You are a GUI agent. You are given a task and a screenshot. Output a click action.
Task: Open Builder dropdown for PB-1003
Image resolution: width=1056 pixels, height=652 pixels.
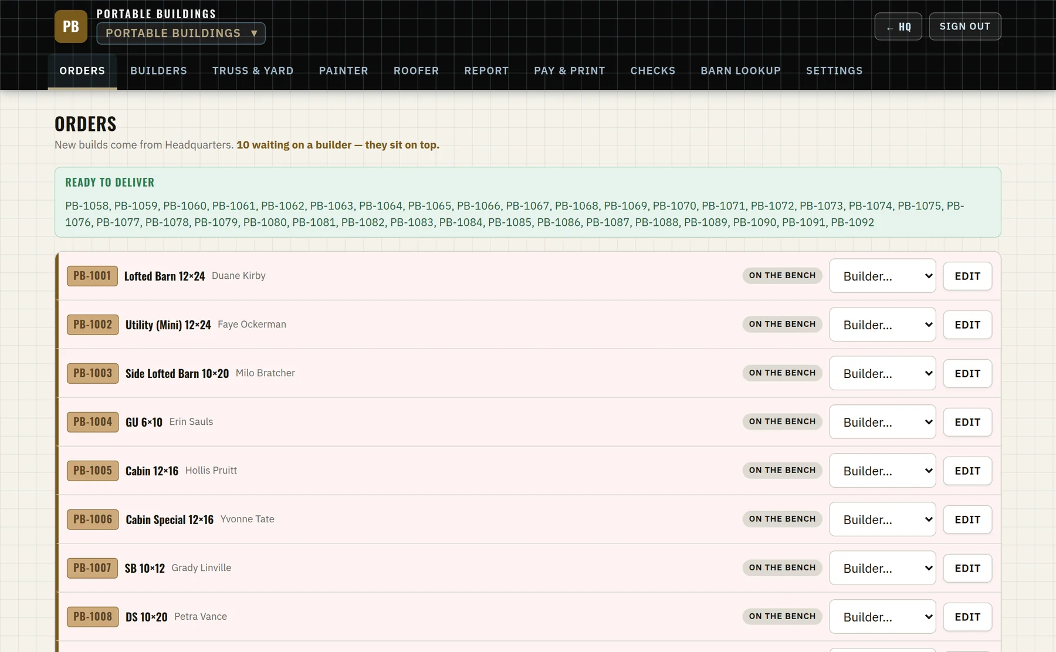[882, 373]
